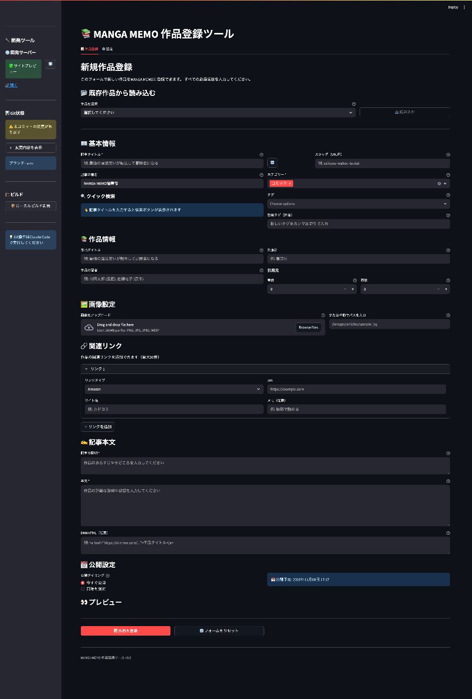Viewport: 472px width, 699px height.
Task: Click Browse files button
Action: click(x=308, y=328)
